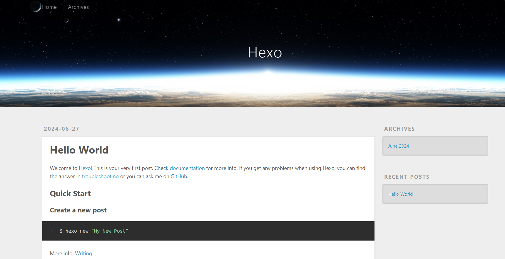Click the Create a new post heading

tap(78, 210)
